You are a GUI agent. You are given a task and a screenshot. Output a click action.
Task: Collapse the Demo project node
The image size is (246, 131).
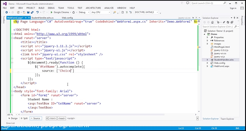[x=204, y=34]
